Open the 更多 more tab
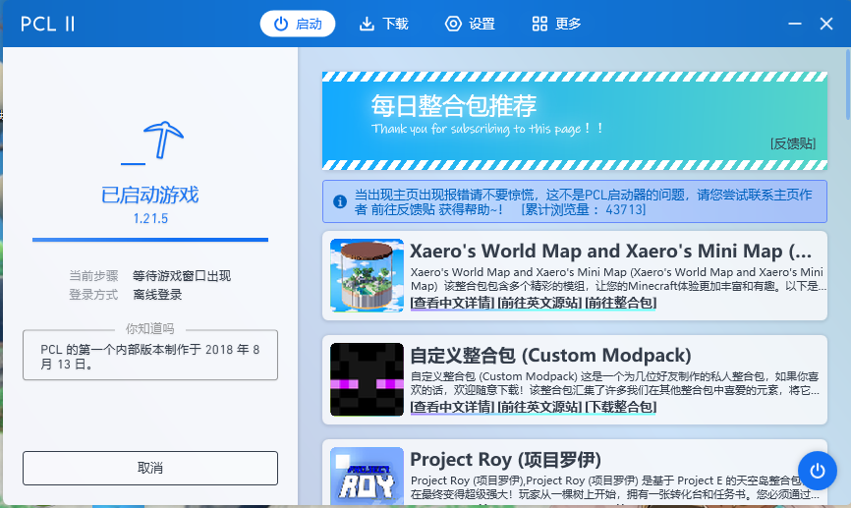851x508 pixels. point(556,24)
